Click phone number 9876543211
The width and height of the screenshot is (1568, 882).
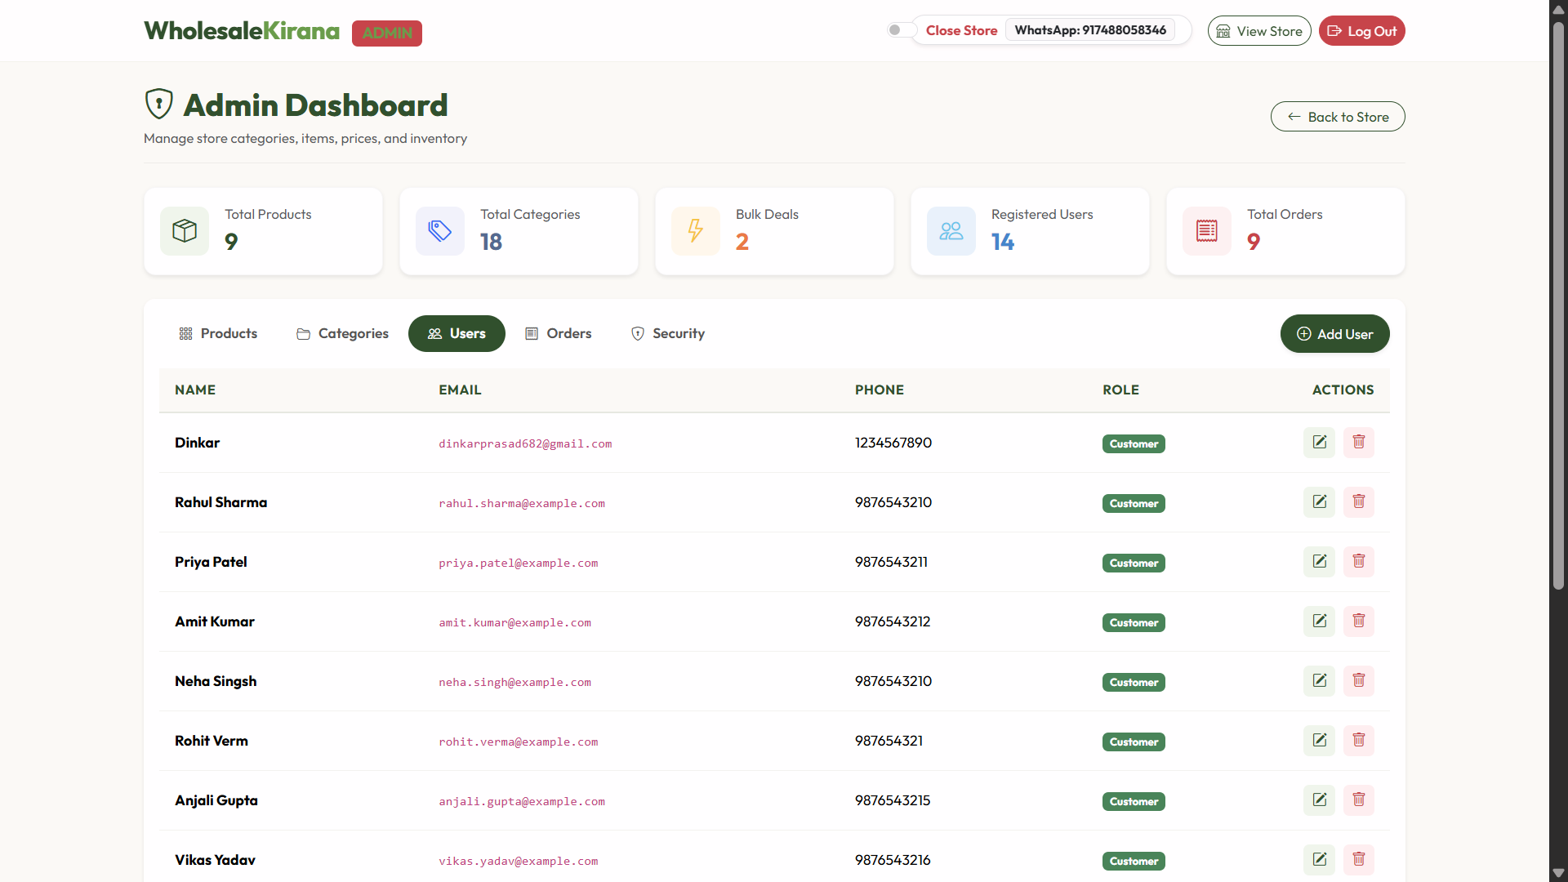pyautogui.click(x=891, y=562)
